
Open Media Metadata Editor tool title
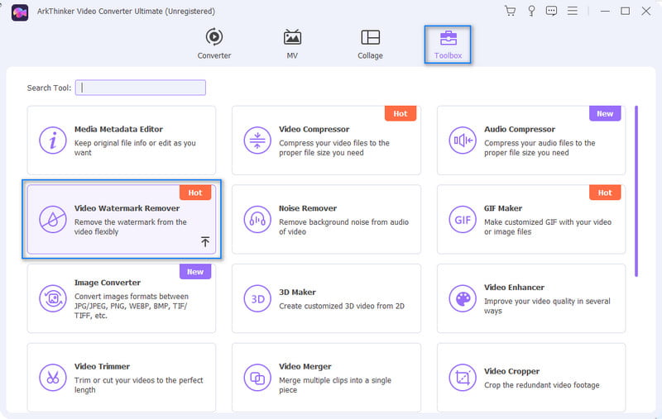point(118,129)
